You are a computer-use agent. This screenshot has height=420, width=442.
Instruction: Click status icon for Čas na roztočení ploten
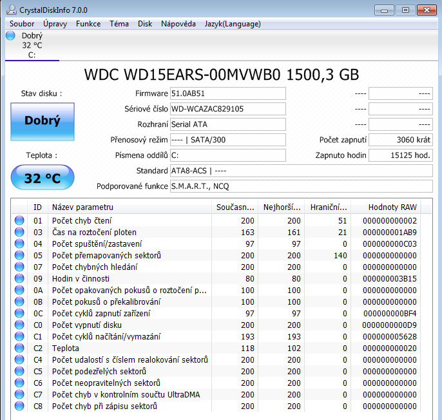(19, 232)
